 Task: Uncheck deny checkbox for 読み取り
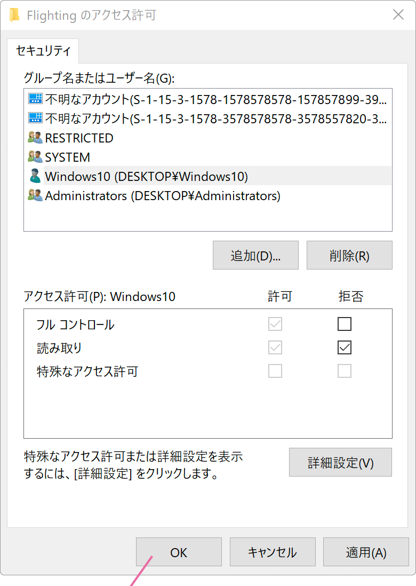345,347
